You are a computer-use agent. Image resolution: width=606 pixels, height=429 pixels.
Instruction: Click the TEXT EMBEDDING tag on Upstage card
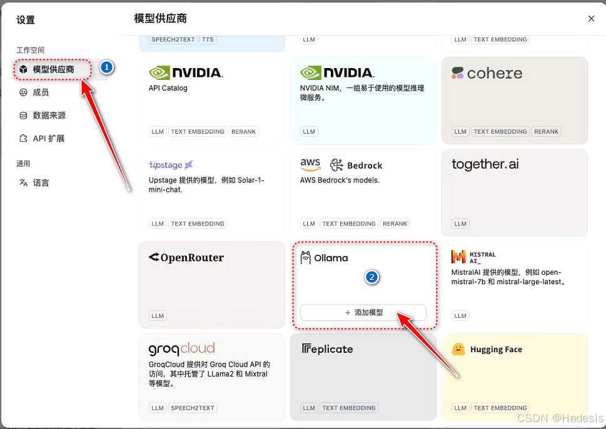click(198, 224)
